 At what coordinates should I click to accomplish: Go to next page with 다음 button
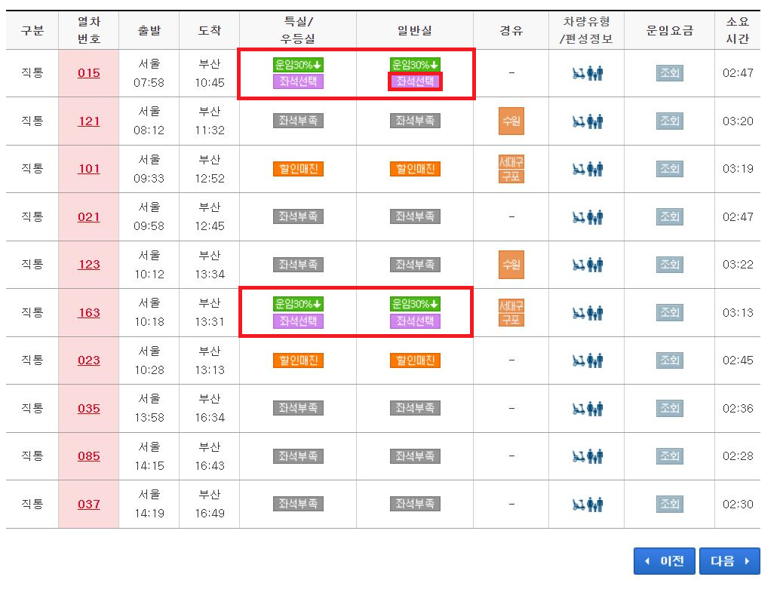729,561
